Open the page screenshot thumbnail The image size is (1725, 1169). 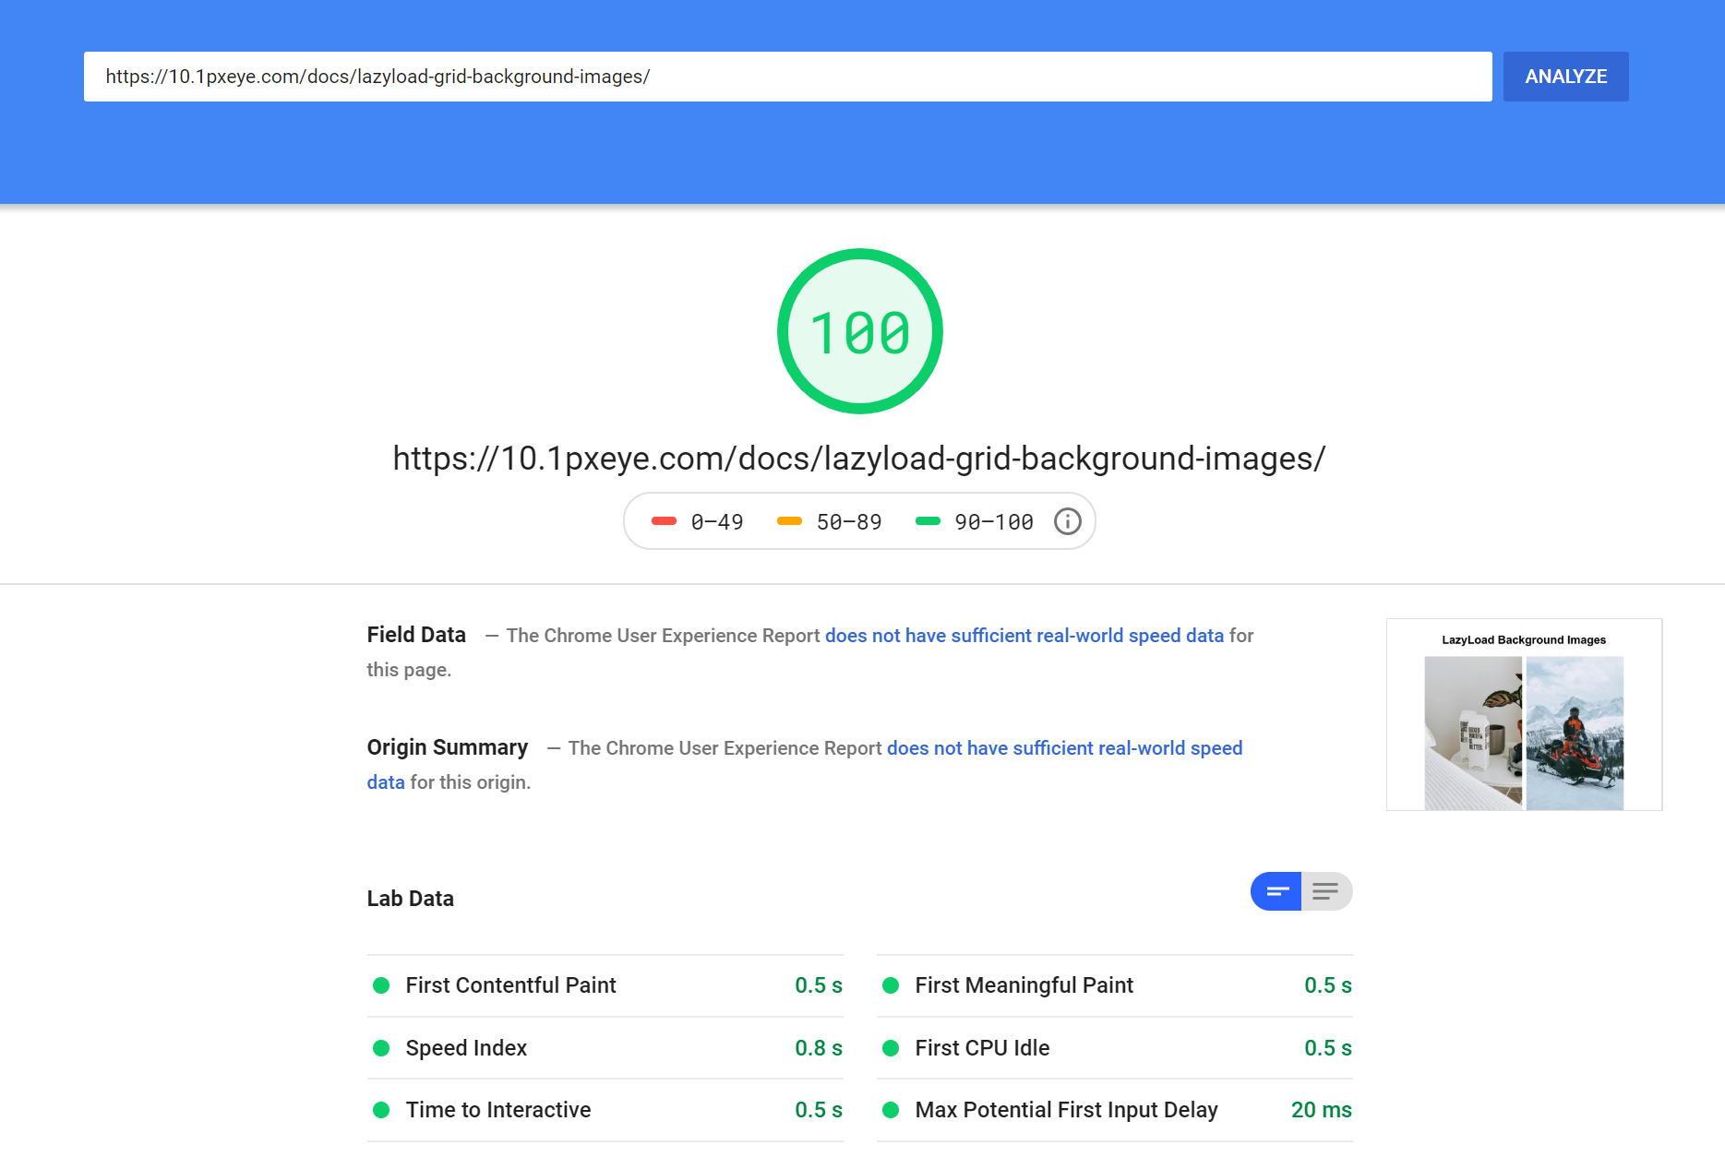pos(1523,715)
